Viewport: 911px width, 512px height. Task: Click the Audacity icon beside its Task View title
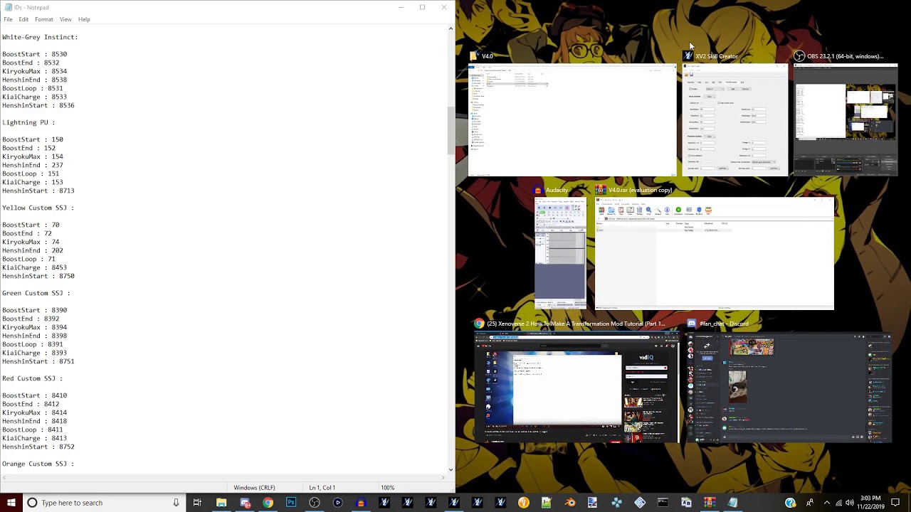pyautogui.click(x=539, y=190)
